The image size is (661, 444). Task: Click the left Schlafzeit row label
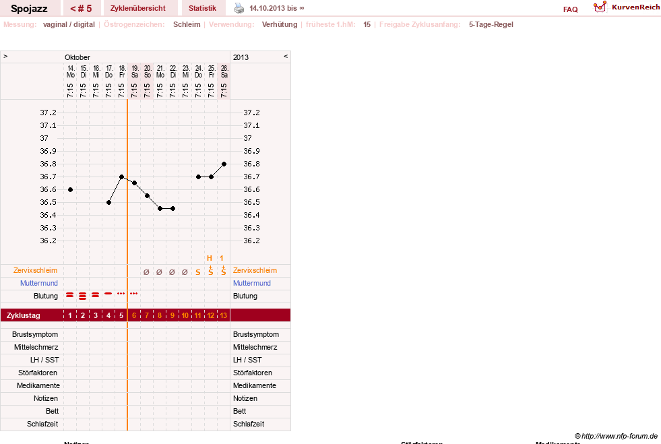42,424
